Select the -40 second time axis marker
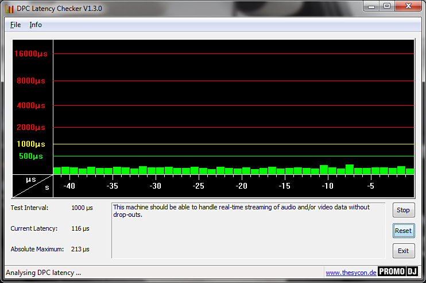Viewport: 426px width, 283px height. click(x=69, y=186)
